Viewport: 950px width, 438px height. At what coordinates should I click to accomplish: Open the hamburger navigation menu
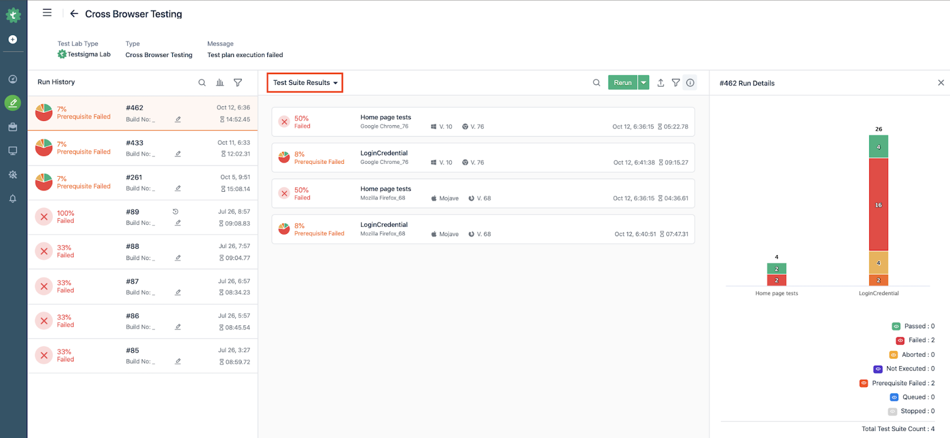pyautogui.click(x=47, y=12)
